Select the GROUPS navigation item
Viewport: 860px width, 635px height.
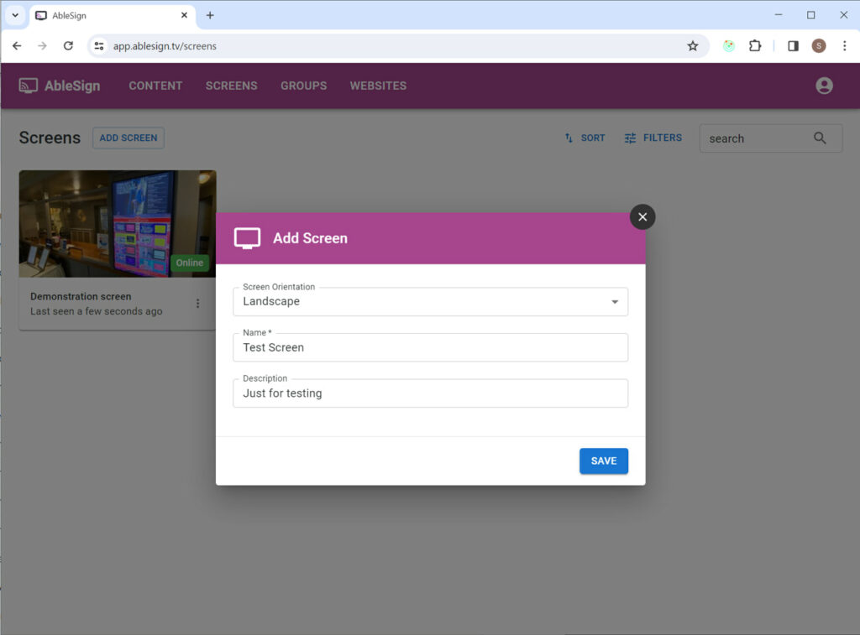point(303,85)
